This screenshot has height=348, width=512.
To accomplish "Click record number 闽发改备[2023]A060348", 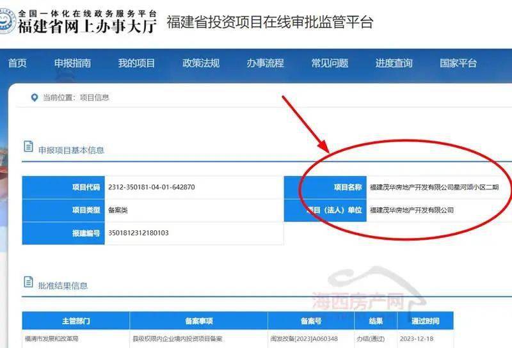I will pyautogui.click(x=304, y=339).
